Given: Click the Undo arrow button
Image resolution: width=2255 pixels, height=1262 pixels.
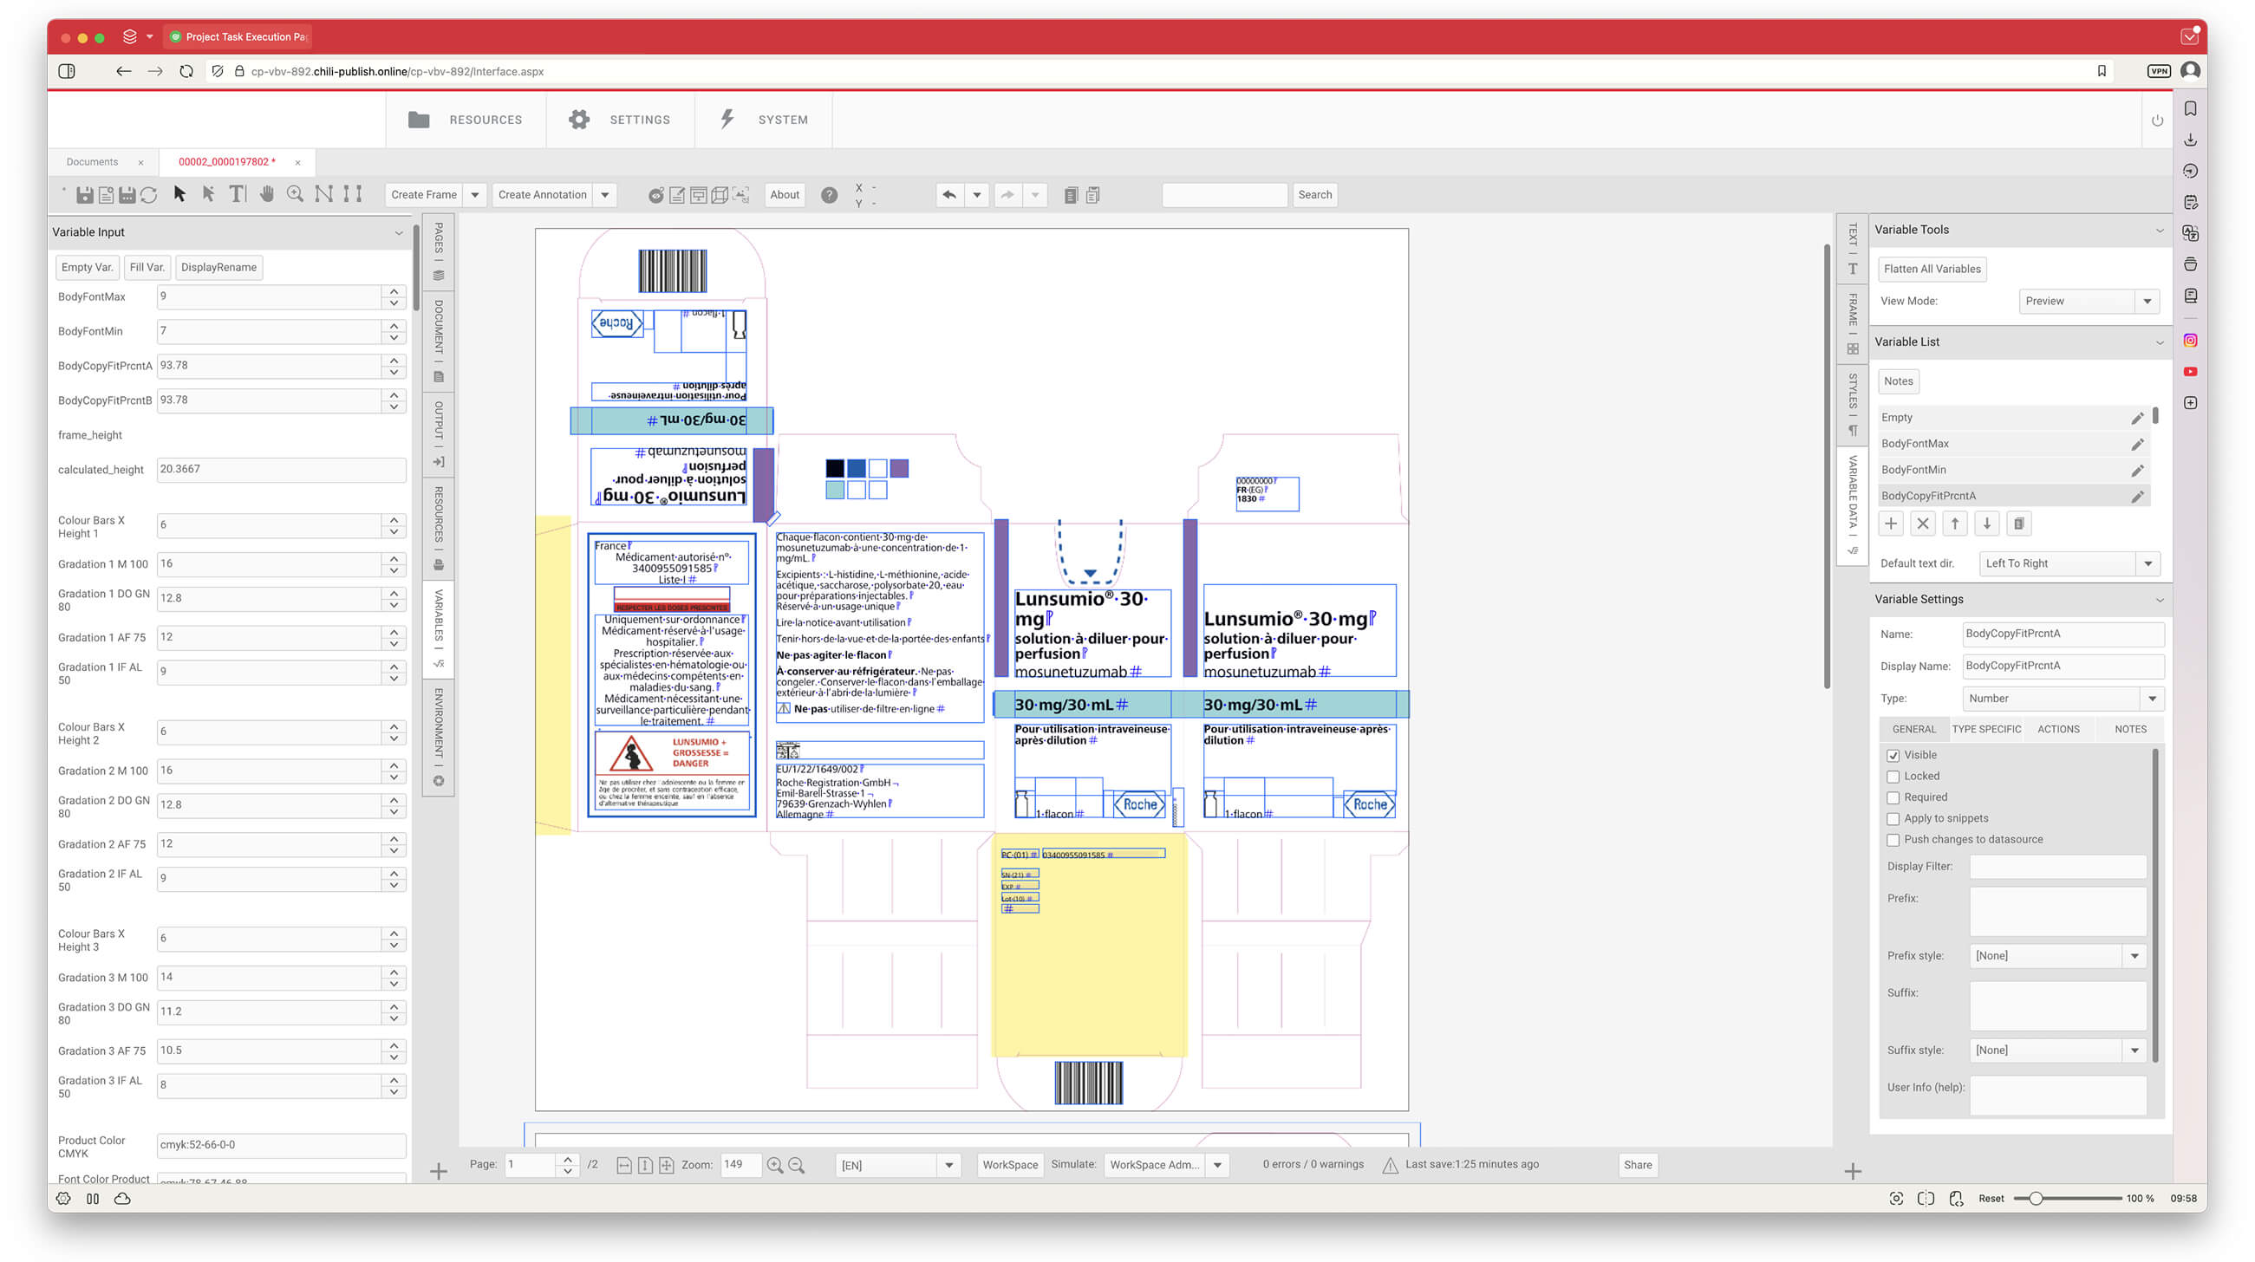Looking at the screenshot, I should point(949,194).
